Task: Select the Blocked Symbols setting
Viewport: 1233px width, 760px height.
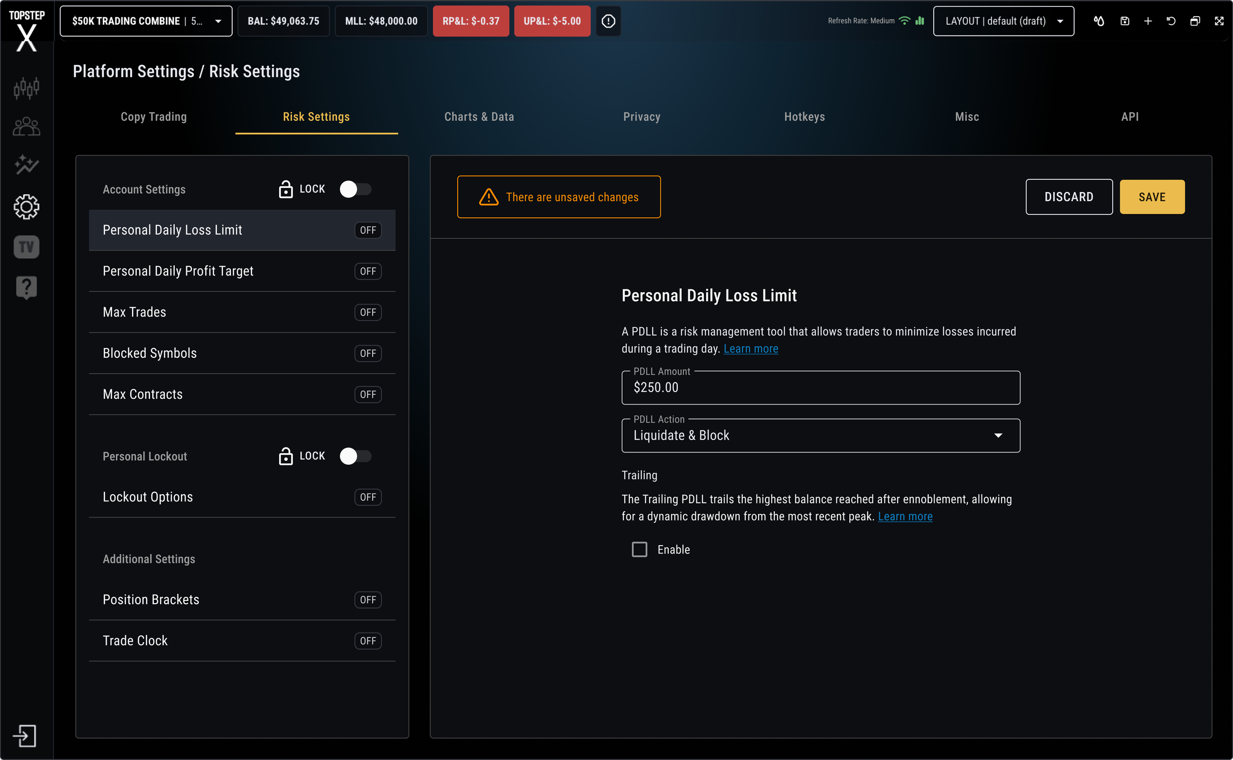Action: [242, 353]
